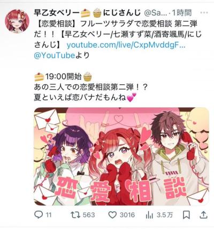Viewport: 214px width, 229px height.
Task: Click the 3.5万 views count
Action: 165,215
